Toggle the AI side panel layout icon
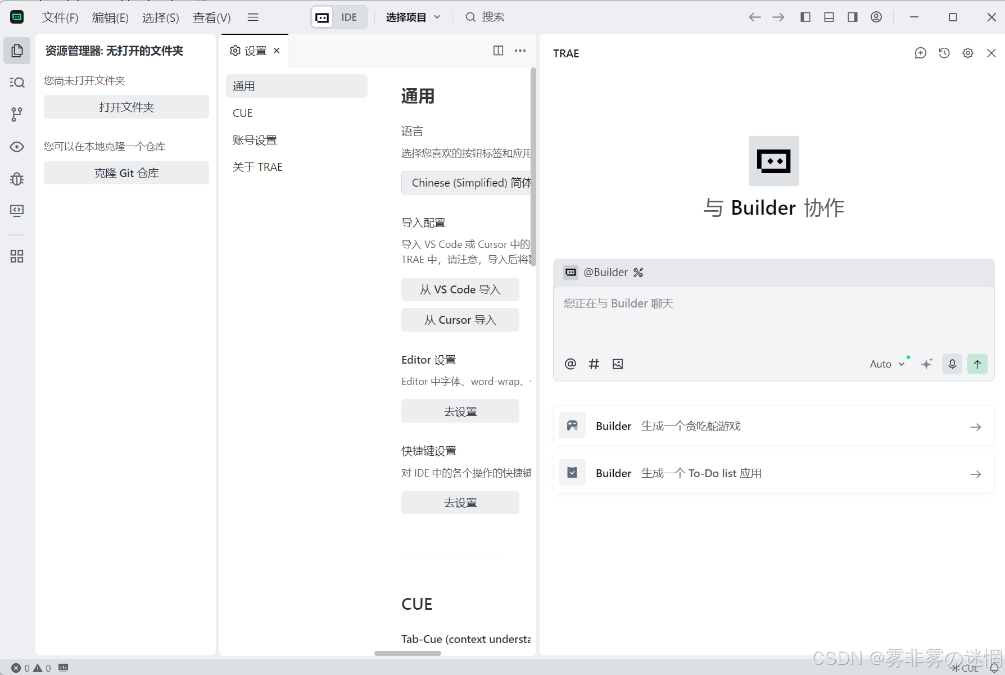1005x675 pixels. pos(853,17)
